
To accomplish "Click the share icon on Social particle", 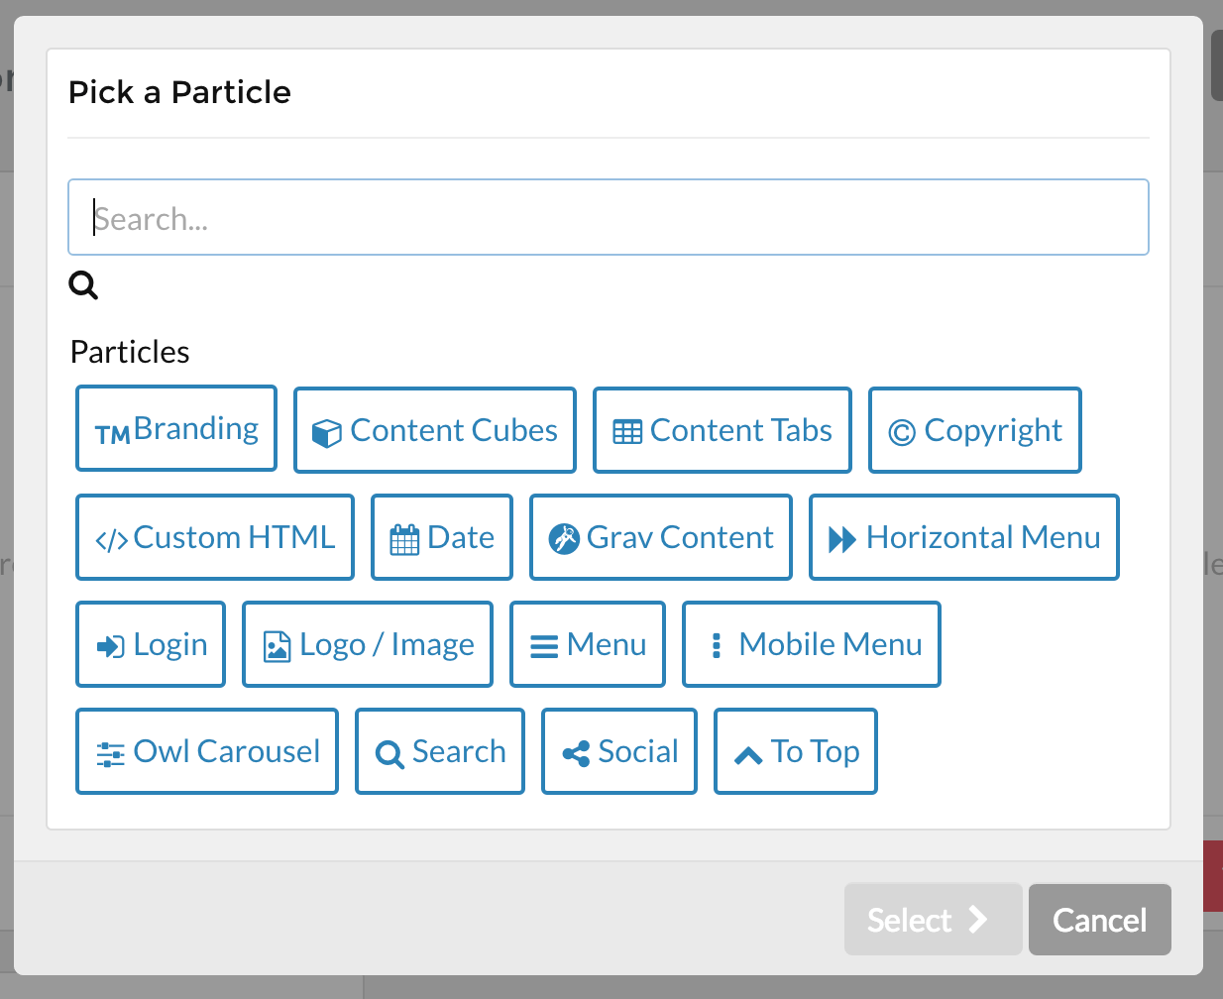I will click(576, 753).
